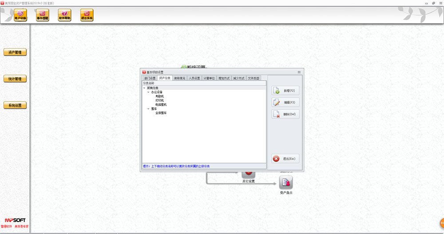Click the 删除(Del) delete button

[x=285, y=114]
